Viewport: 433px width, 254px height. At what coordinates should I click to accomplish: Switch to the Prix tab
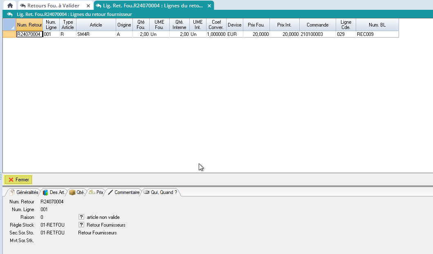pos(96,192)
